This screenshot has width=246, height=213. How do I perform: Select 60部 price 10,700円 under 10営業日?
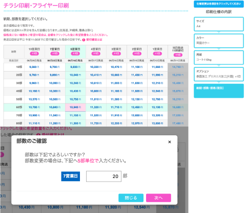click(x=34, y=108)
